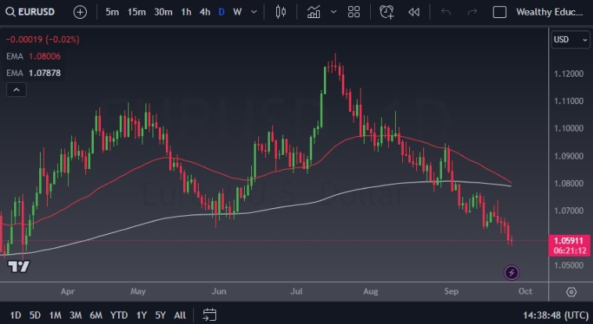Collapse the indicator legend with chevron
Viewport: 593px width, 324px height.
click(x=16, y=90)
